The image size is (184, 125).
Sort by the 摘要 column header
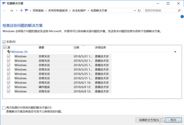click(55, 47)
